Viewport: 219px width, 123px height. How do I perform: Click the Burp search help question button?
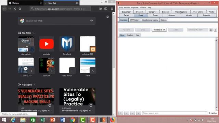(x=121, y=113)
